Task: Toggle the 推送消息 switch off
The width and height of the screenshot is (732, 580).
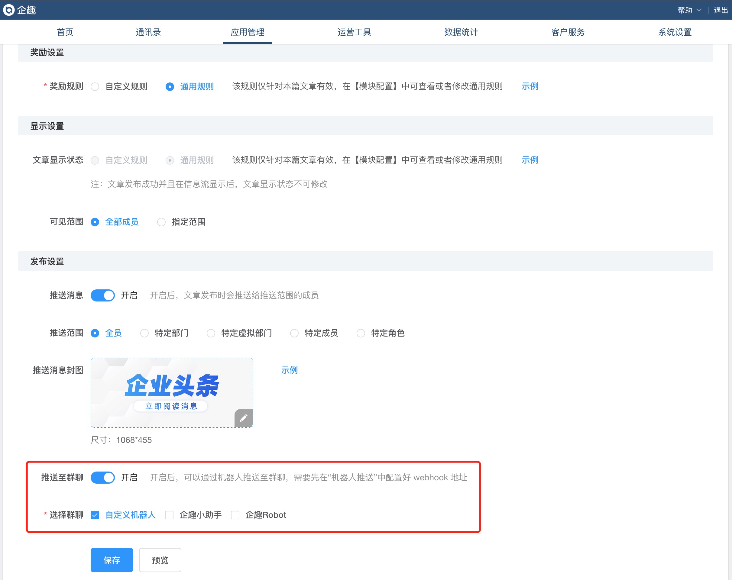Action: tap(102, 295)
